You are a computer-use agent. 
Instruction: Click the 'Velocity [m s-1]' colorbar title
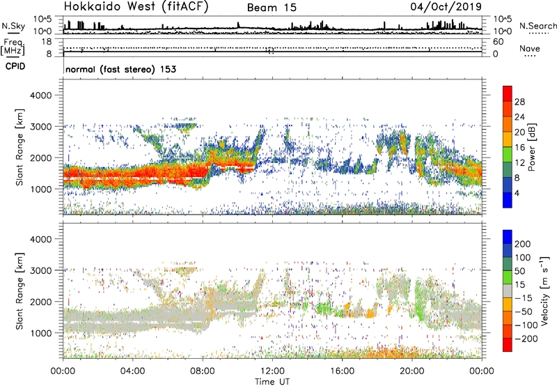(x=544, y=291)
